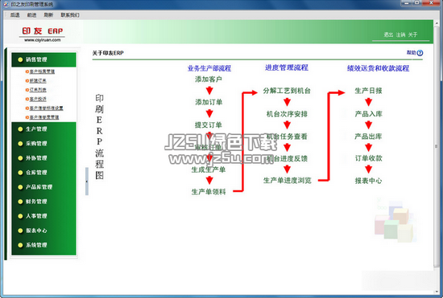Expand the 报表中心 sidebar section
This screenshot has height=298, width=443.
[43, 231]
